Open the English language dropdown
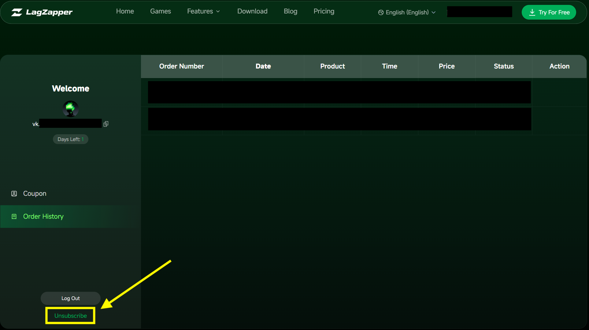The width and height of the screenshot is (589, 330). coord(407,13)
